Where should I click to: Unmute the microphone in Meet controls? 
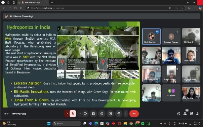point(73,114)
